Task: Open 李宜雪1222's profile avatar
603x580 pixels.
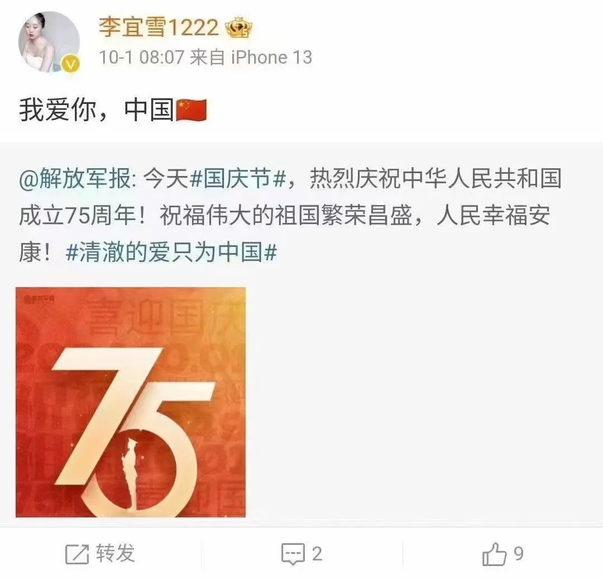Action: pyautogui.click(x=49, y=42)
